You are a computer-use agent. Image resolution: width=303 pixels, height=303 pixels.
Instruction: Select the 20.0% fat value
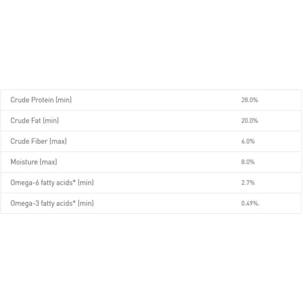249,121
